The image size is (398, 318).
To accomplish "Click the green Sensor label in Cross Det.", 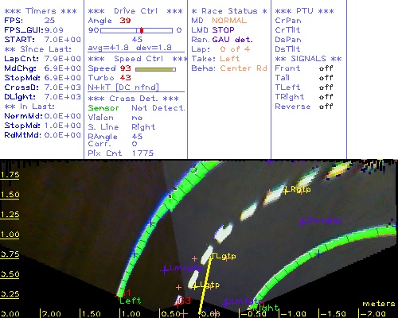I will tap(103, 108).
